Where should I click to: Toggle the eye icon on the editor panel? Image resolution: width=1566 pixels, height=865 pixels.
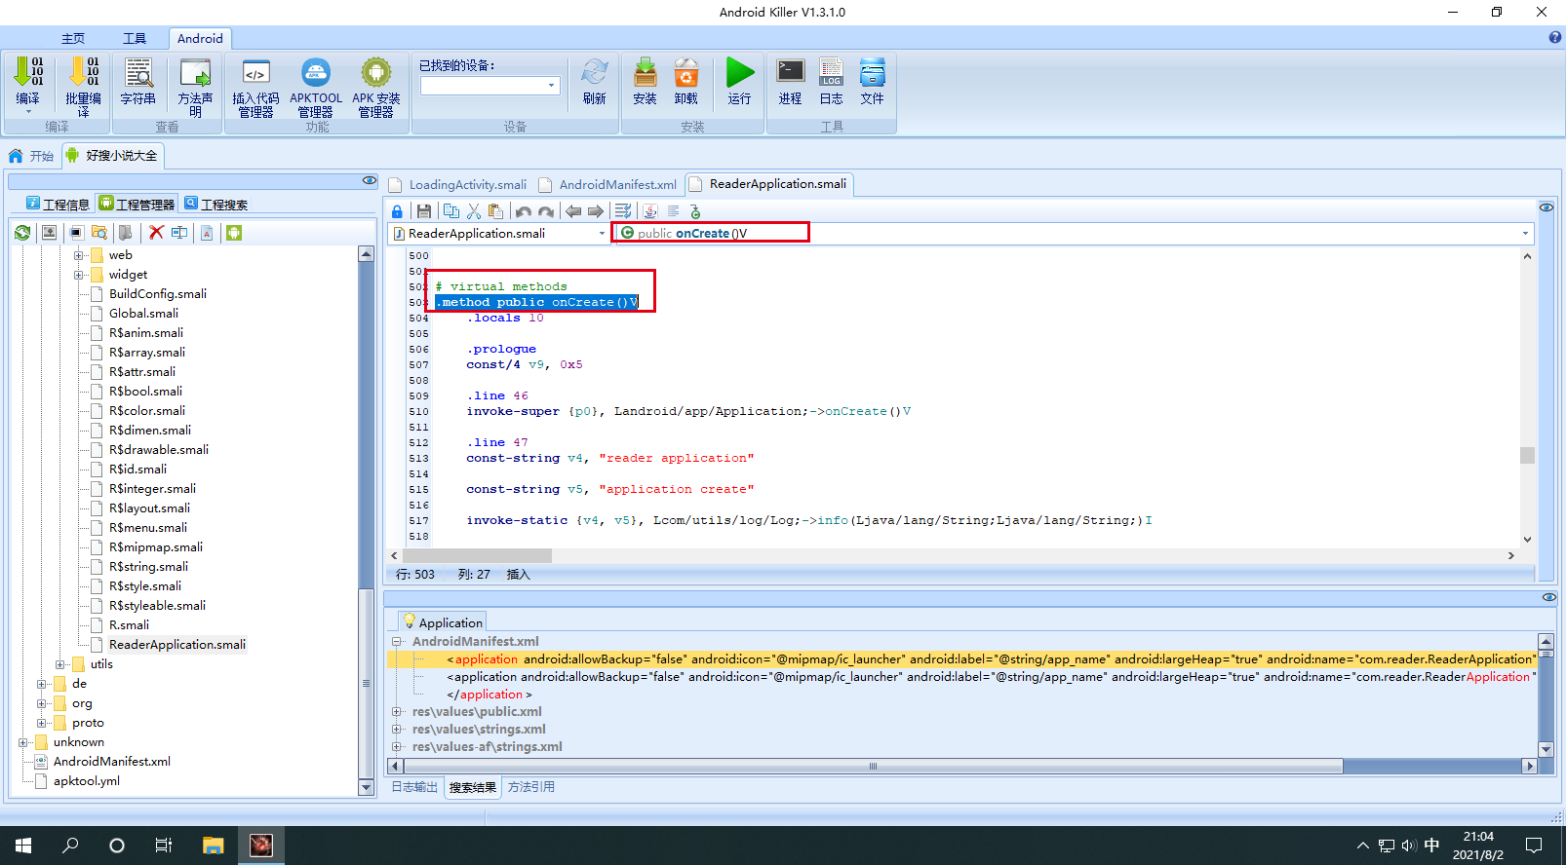coord(1546,207)
